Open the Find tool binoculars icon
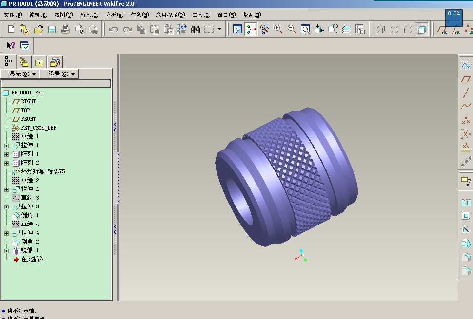Screen dimensions: 473x319 click(x=195, y=29)
